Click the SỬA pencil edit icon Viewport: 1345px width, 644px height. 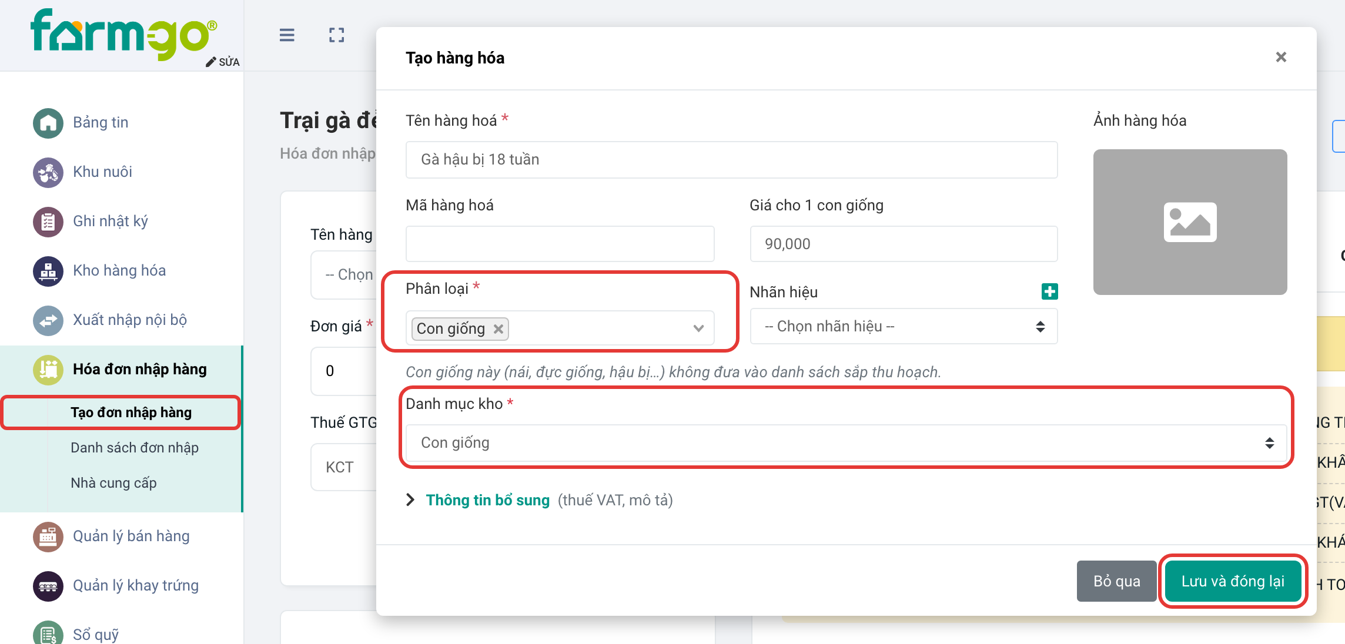click(x=223, y=62)
